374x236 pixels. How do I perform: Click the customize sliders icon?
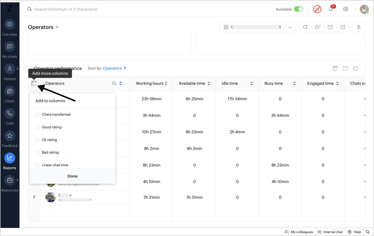tap(359, 27)
